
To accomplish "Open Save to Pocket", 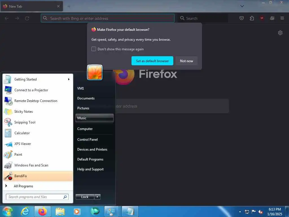I will (242, 18).
